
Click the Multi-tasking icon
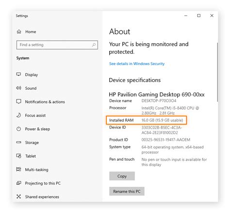coord(18,169)
